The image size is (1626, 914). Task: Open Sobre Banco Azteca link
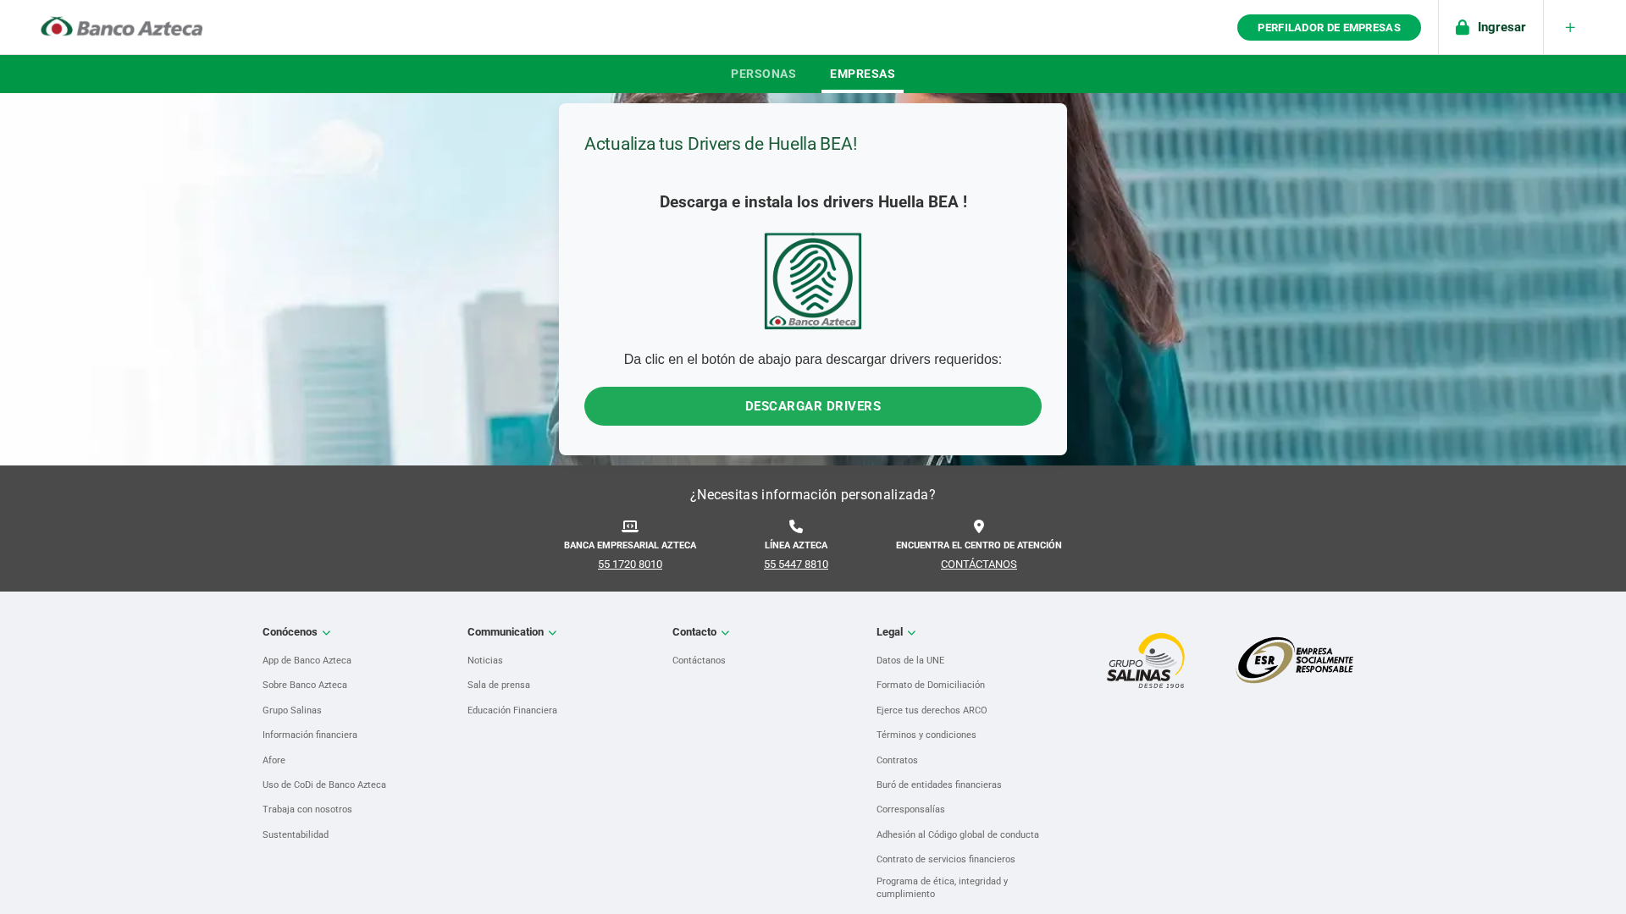point(305,685)
